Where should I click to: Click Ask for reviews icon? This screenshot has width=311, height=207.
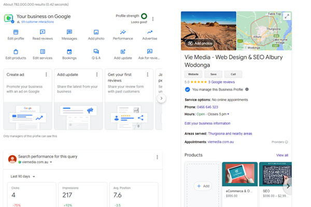[x=150, y=52]
